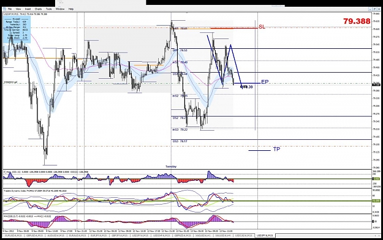Open the Tools menu
The height and width of the screenshot is (240, 383).
(49, 9)
